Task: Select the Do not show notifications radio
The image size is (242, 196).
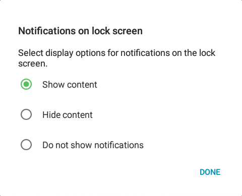Action: (x=26, y=145)
